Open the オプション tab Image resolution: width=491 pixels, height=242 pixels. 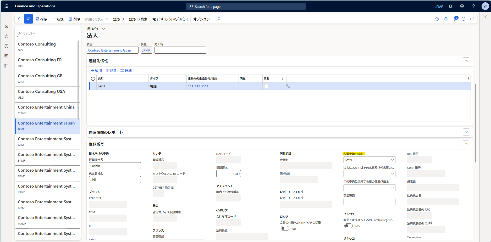[x=201, y=19]
